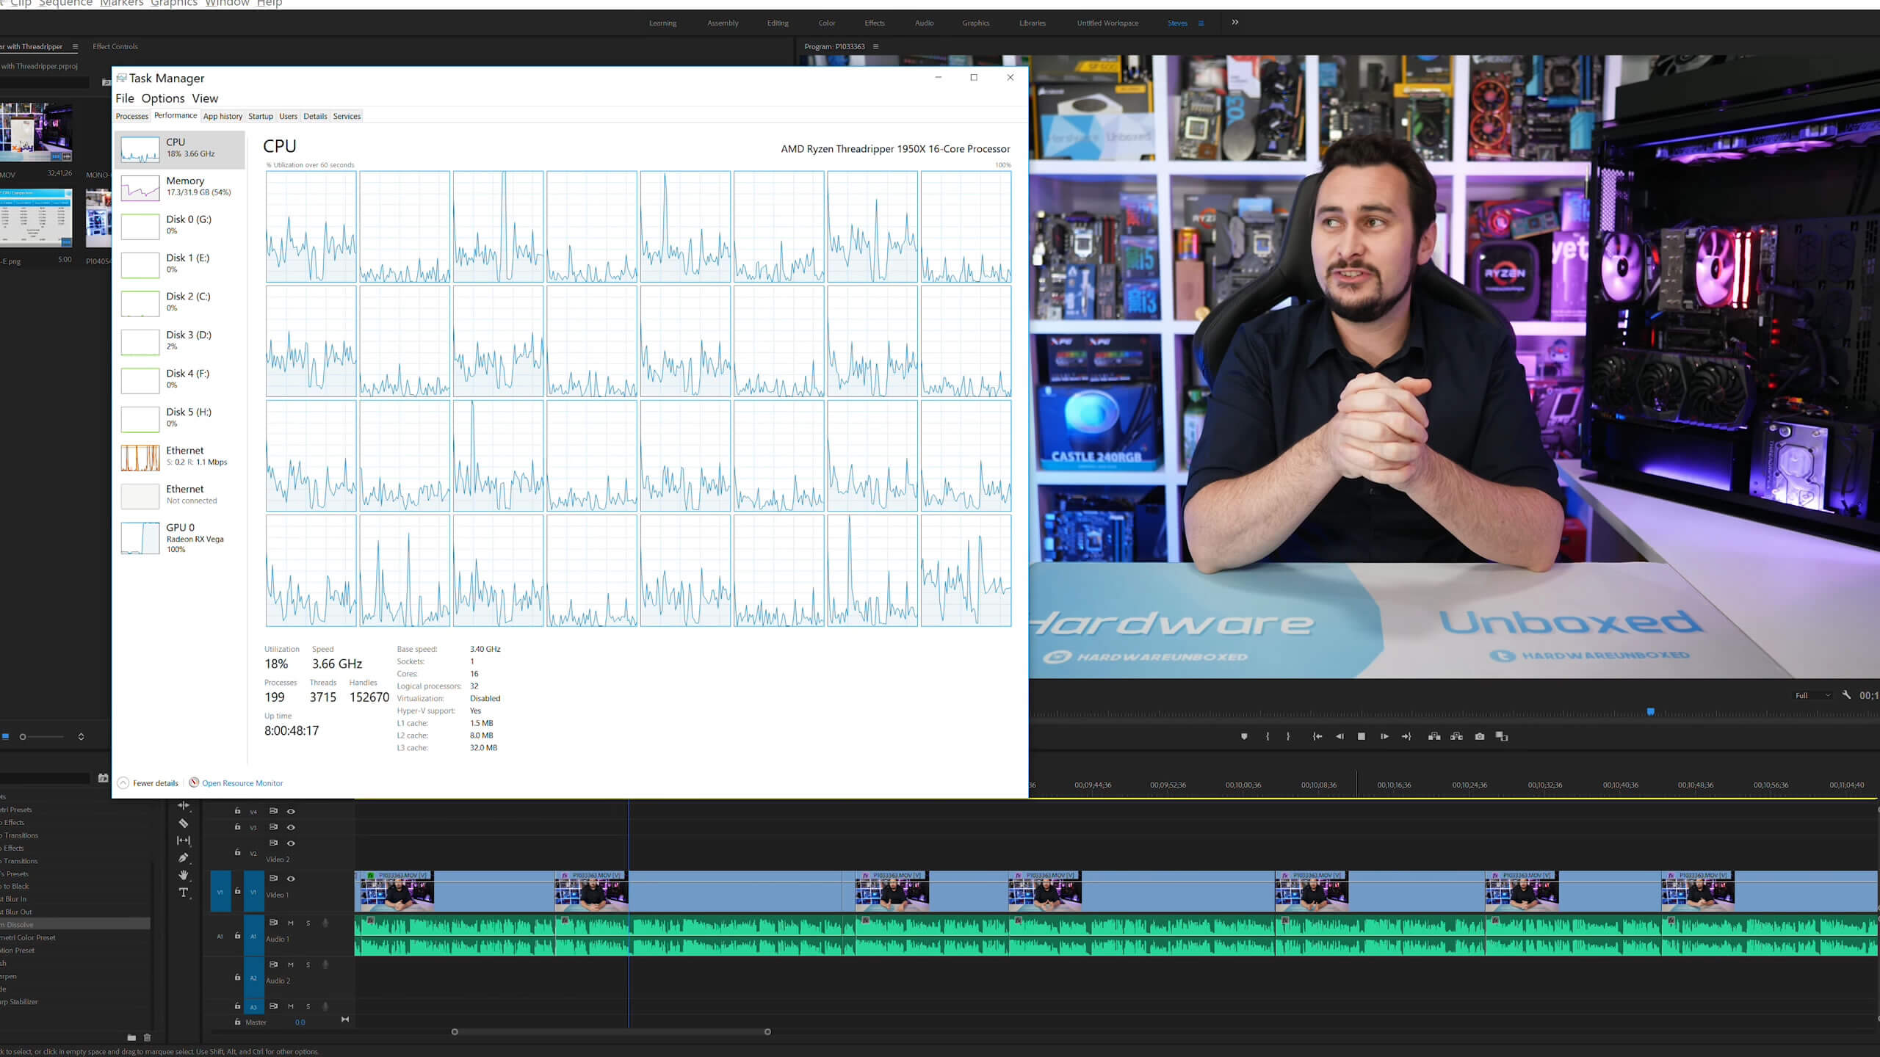Click the Mark Out button
The image size is (1880, 1057).
coord(1288,736)
